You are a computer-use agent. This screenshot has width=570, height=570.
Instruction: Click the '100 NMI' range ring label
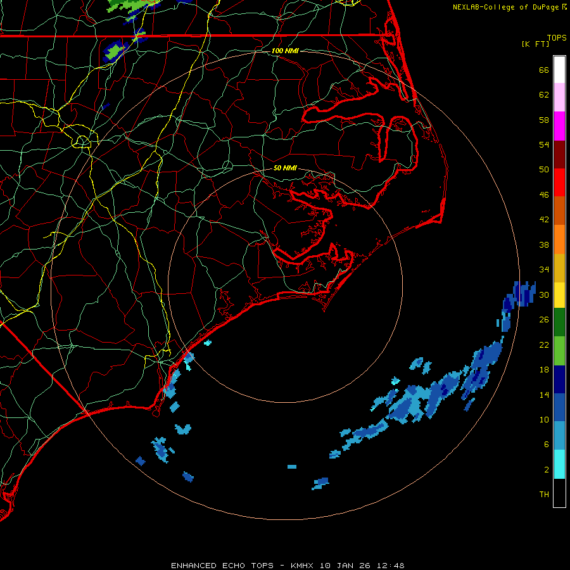coord(285,51)
